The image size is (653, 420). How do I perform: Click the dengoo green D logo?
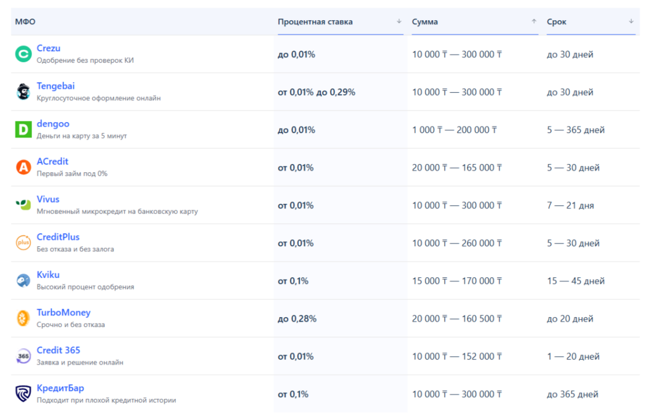pyautogui.click(x=23, y=130)
